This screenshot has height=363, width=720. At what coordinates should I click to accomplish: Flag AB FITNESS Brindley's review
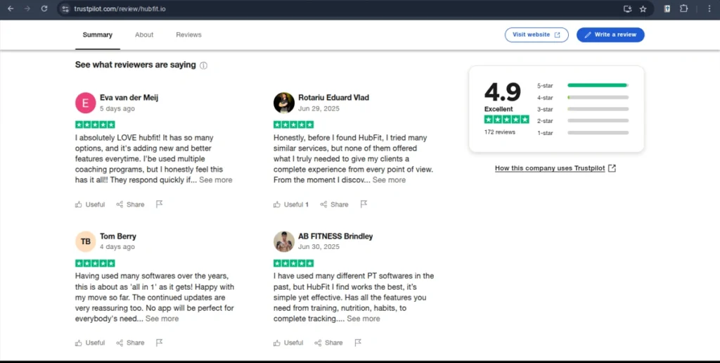tap(358, 343)
